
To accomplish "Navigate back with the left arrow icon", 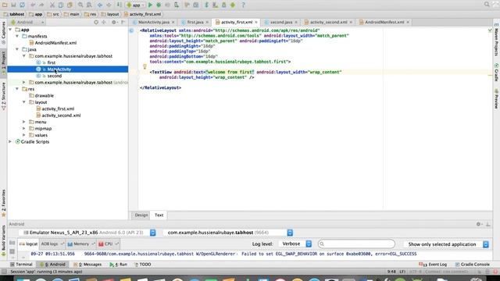I will 100,5.
